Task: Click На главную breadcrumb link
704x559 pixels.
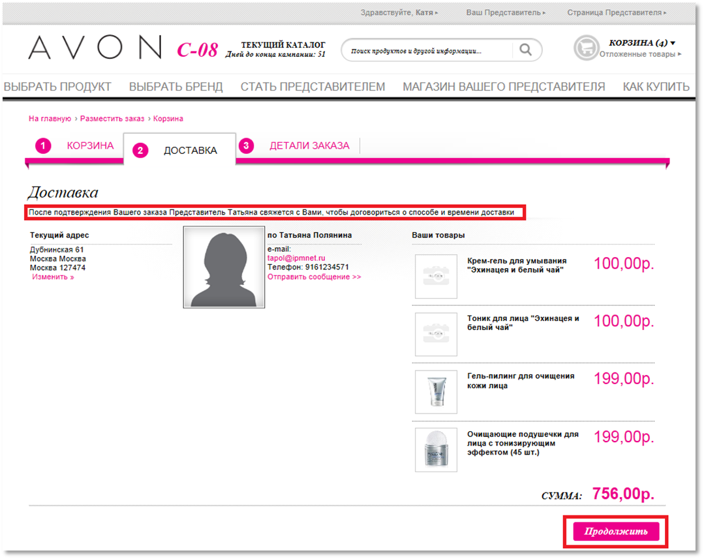Action: [50, 119]
